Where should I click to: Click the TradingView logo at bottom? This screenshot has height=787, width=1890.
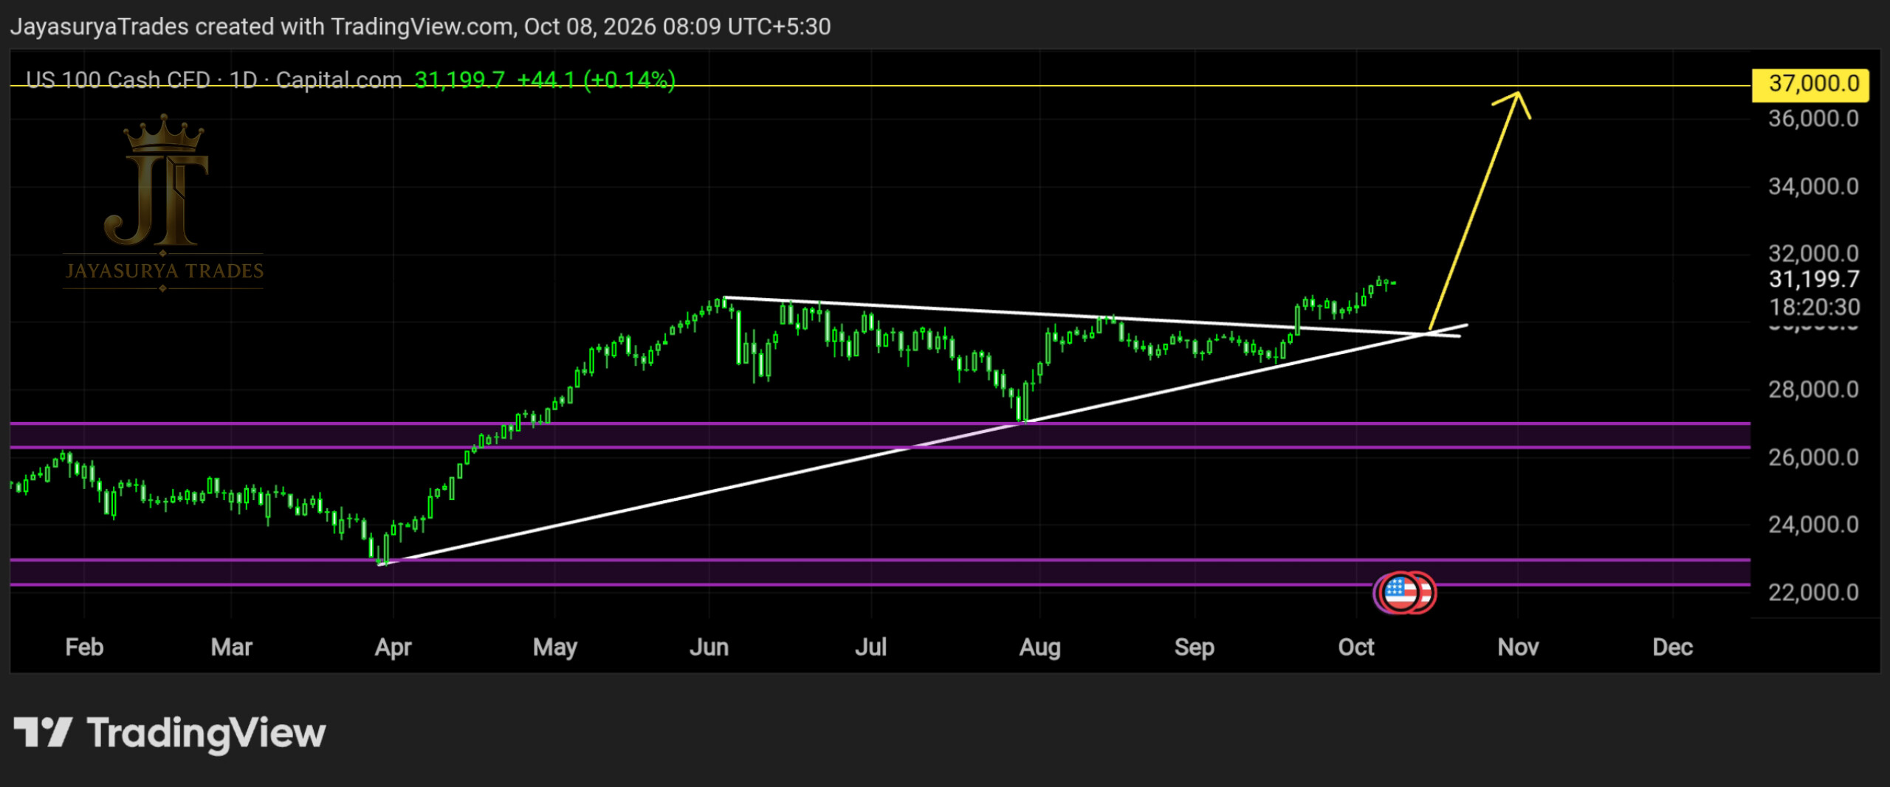click(x=170, y=733)
